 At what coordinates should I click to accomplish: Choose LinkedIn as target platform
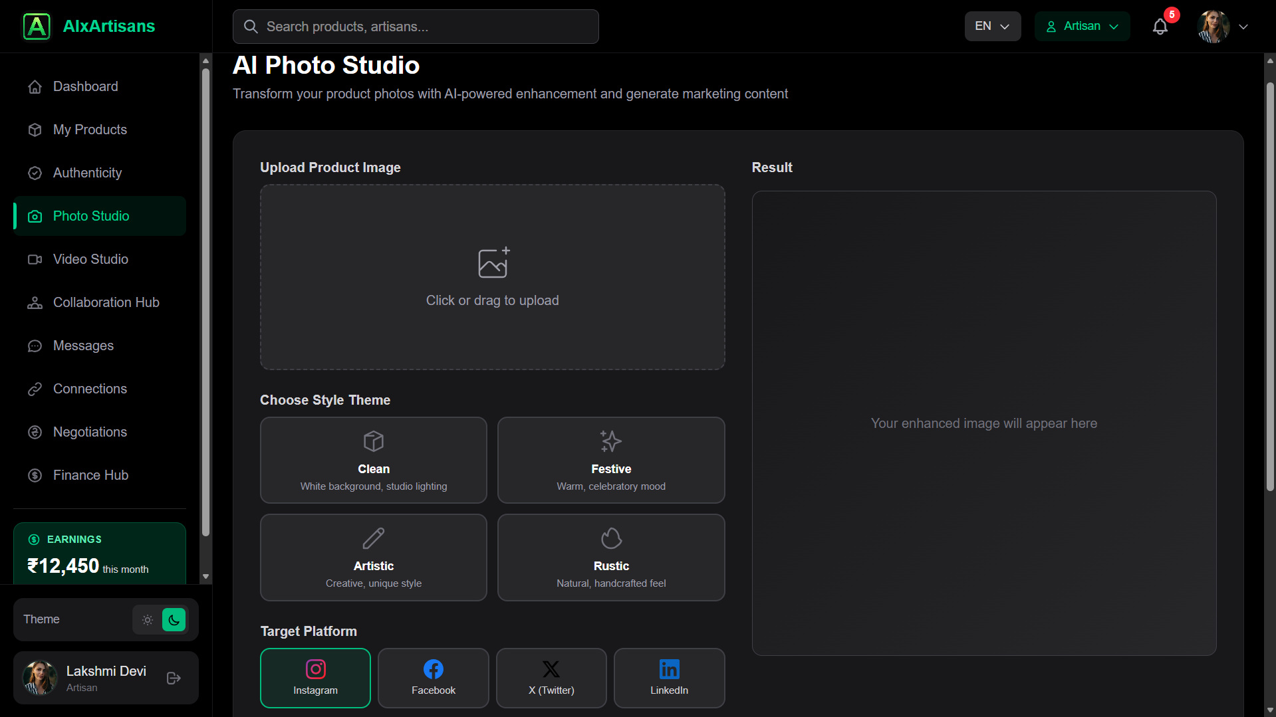(669, 678)
